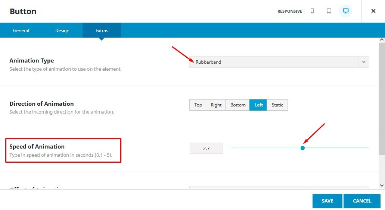Open the General tab

(x=21, y=31)
